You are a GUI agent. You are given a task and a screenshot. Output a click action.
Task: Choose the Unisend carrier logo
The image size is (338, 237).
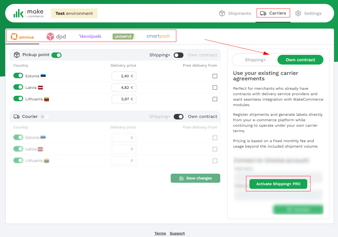pos(124,37)
